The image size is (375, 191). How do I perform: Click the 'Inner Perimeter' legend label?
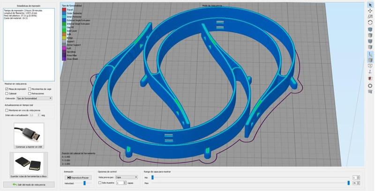pyautogui.click(x=74, y=17)
